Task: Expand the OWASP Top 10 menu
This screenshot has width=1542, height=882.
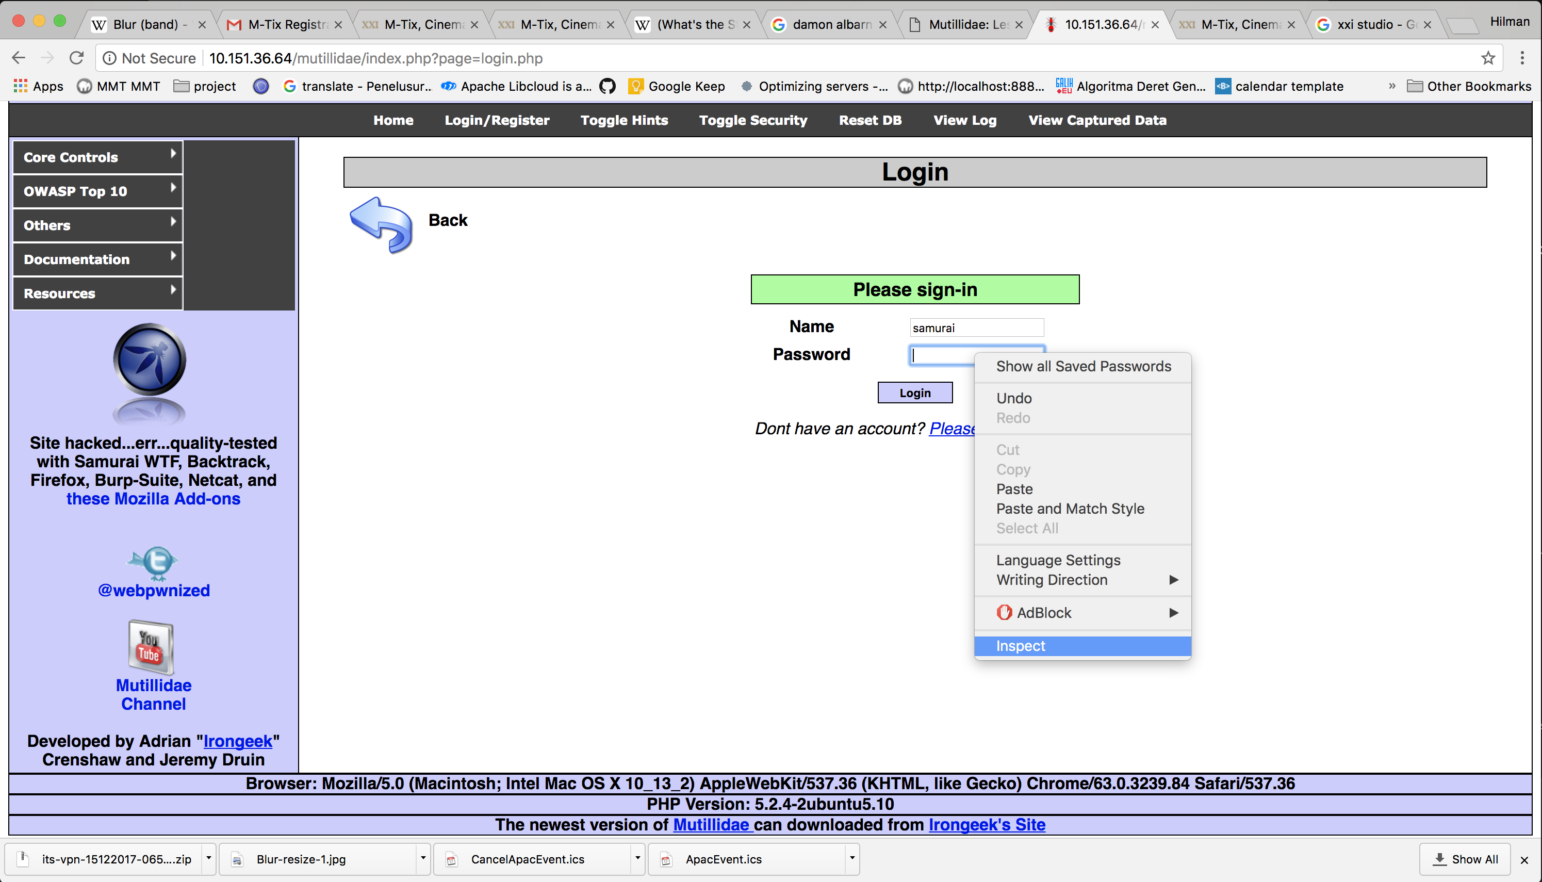Action: point(97,191)
